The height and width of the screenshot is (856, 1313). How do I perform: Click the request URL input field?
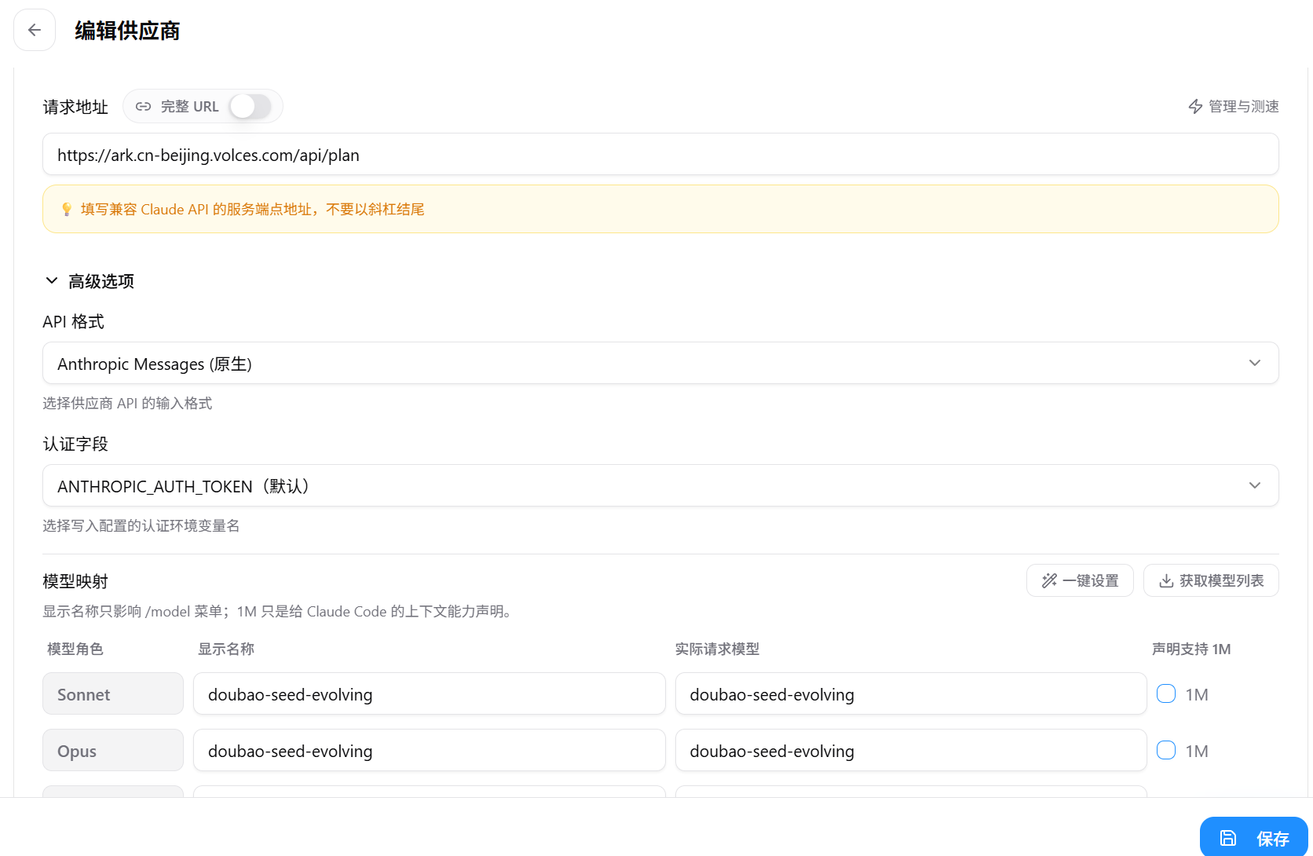(660, 155)
